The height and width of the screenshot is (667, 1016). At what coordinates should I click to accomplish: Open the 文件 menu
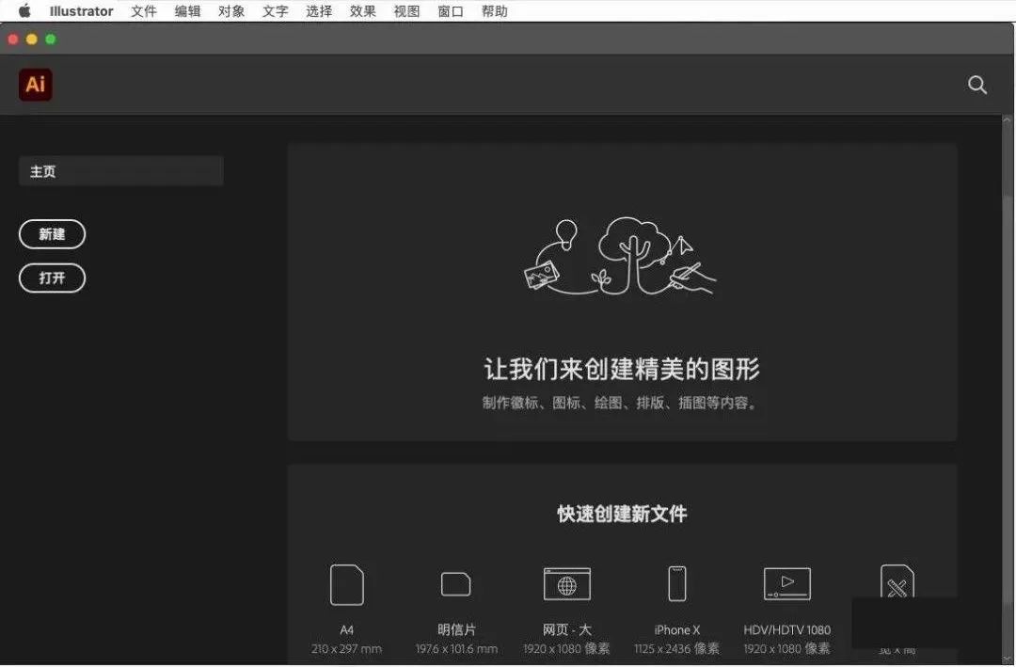click(144, 11)
